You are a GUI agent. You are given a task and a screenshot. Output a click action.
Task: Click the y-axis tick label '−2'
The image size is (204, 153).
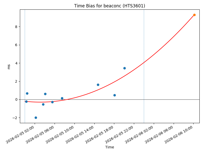[15, 118]
